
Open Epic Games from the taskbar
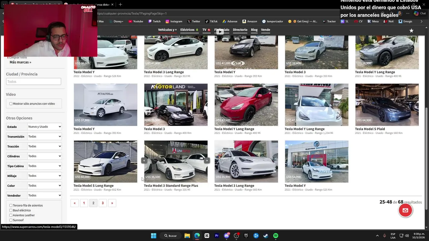(246, 236)
